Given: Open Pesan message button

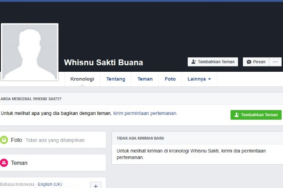Looking at the screenshot, I should coord(256,62).
